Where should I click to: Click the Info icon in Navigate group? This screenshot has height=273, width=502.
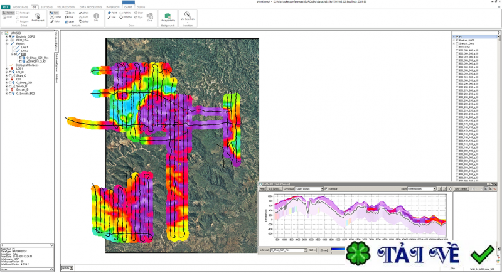point(97,16)
